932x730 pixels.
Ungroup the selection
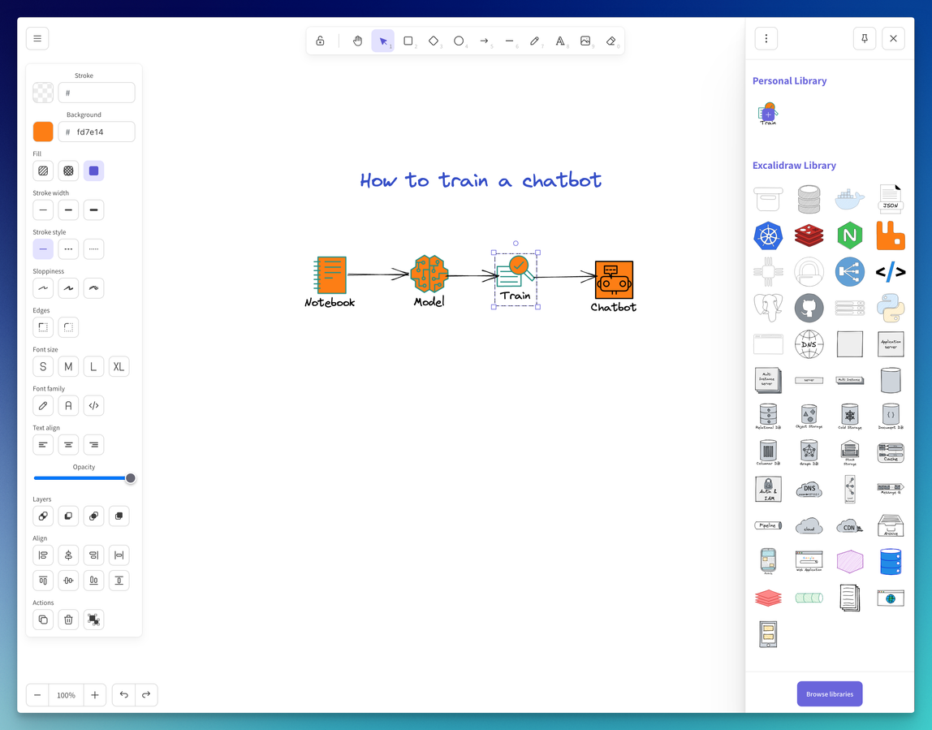pos(94,620)
